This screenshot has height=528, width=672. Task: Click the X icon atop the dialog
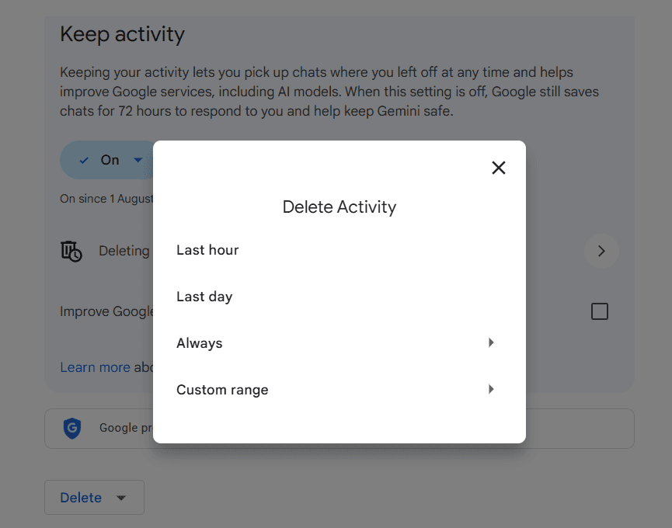tap(498, 167)
